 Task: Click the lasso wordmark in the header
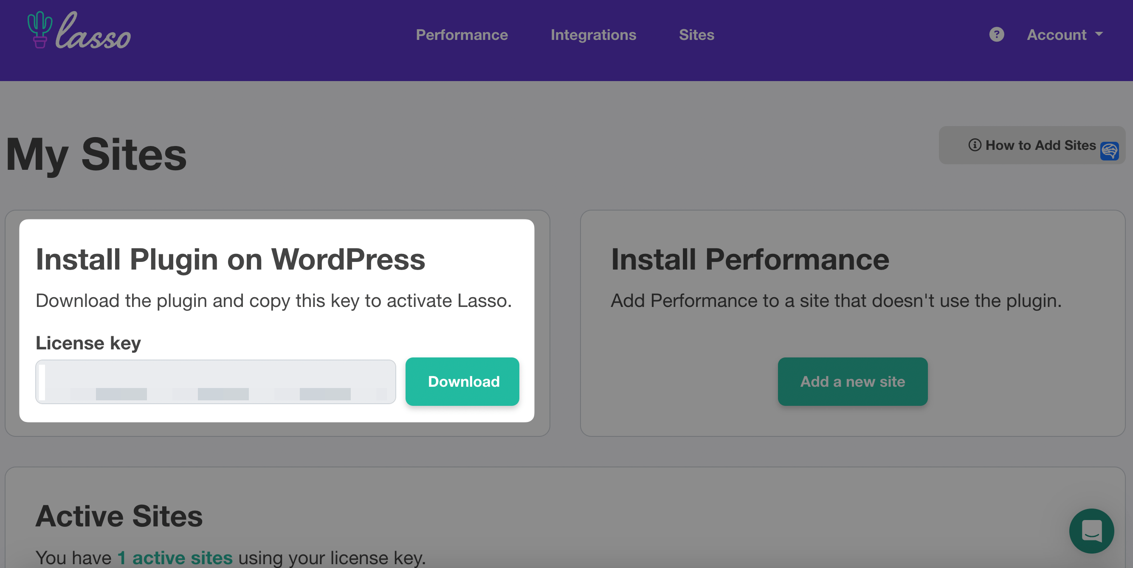93,31
